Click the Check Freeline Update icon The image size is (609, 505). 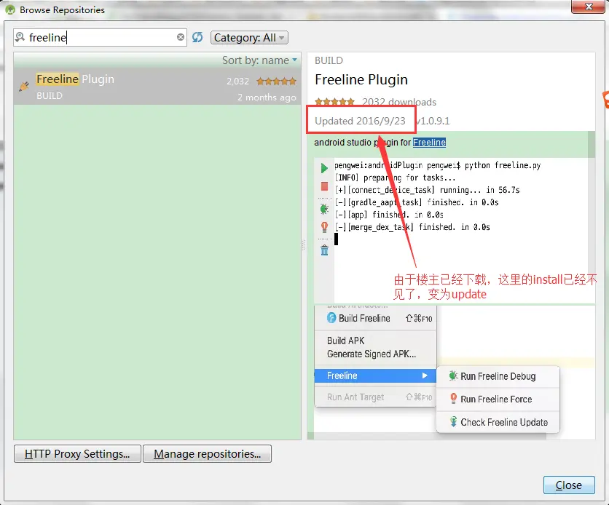click(x=453, y=421)
